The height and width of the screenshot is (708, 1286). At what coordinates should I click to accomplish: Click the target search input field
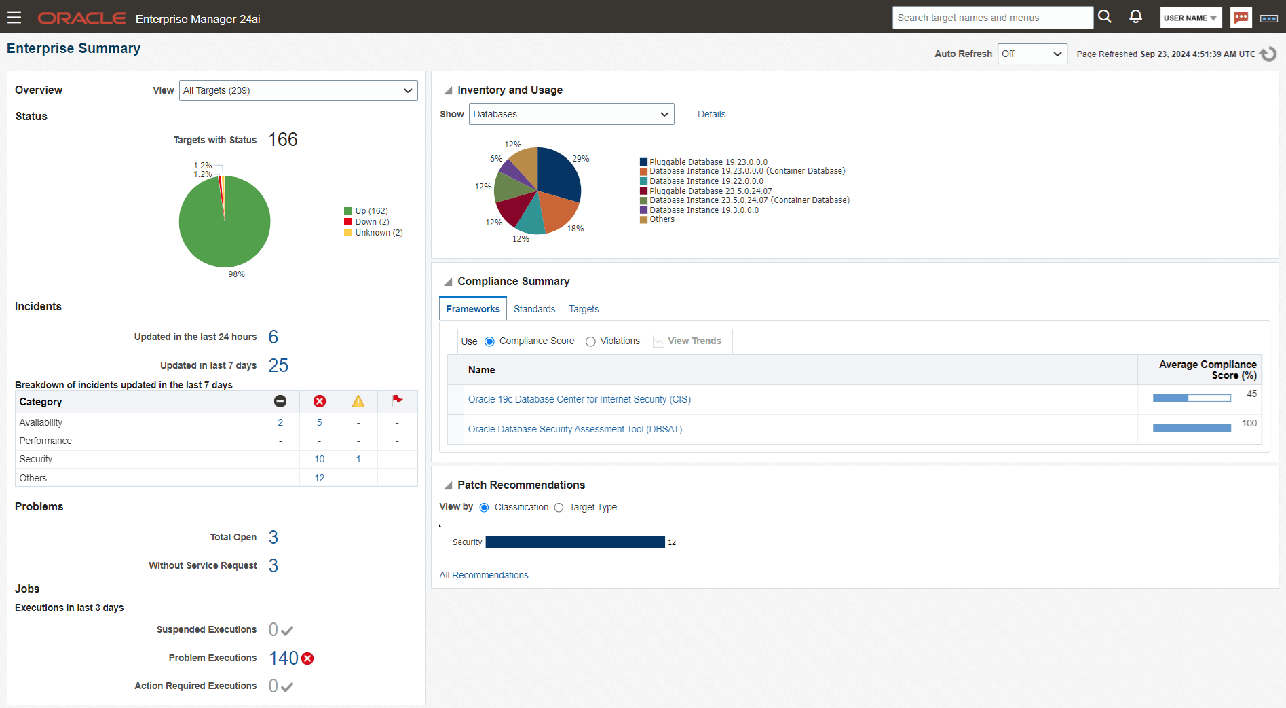pos(992,17)
